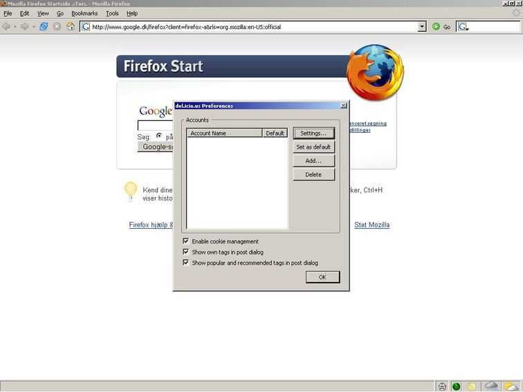Click the pale yellow moon status icon
The width and height of the screenshot is (523, 392).
[471, 386]
